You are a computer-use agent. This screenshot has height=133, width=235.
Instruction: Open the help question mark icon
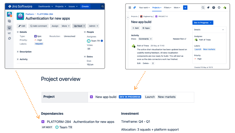click(214, 8)
